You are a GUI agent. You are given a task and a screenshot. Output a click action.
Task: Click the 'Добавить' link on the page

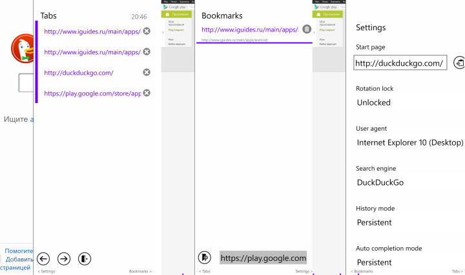tap(19, 260)
